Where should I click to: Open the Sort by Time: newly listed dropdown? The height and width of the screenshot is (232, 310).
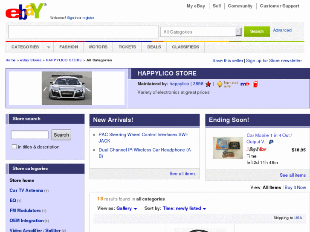185,208
